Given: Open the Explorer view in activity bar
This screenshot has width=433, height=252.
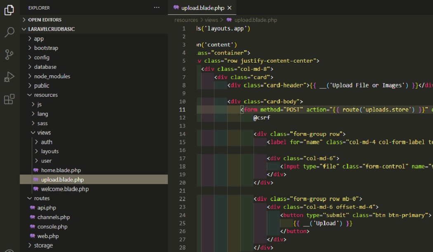Looking at the screenshot, I should click(x=9, y=10).
